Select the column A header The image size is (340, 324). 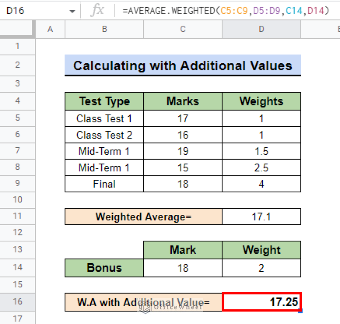(50, 29)
